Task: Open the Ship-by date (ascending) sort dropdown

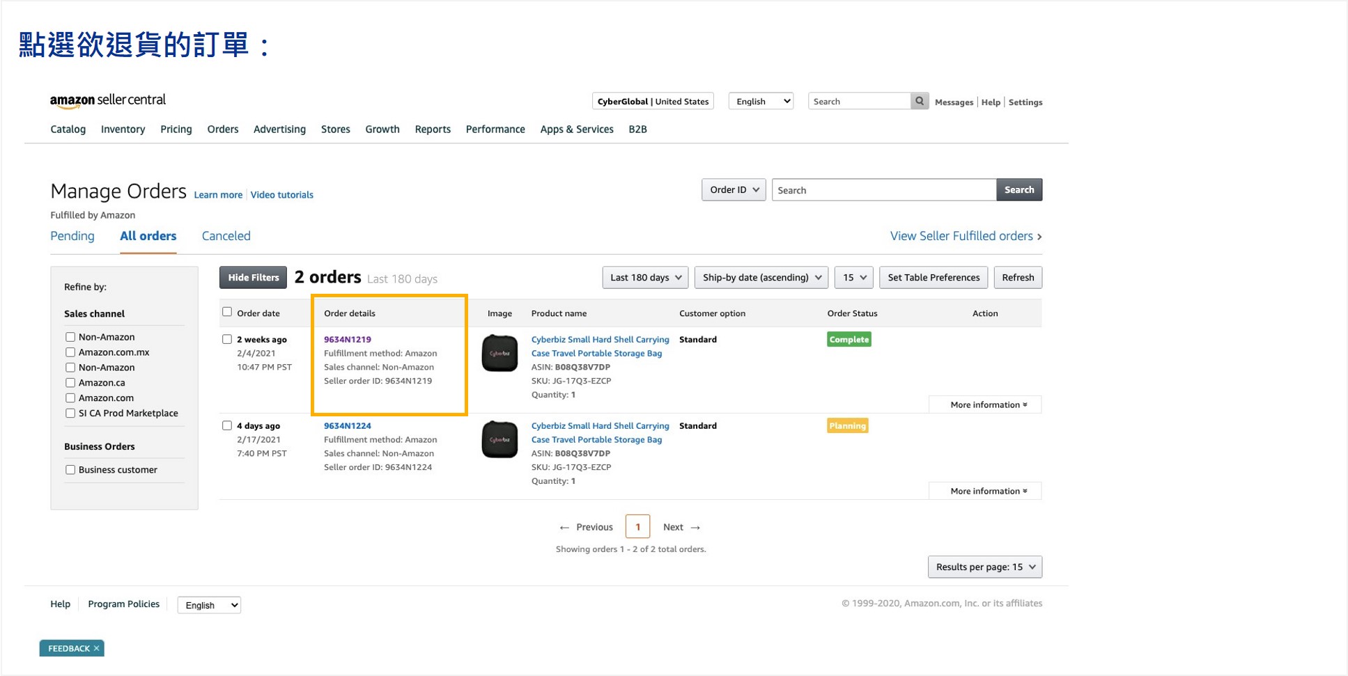Action: tap(761, 277)
